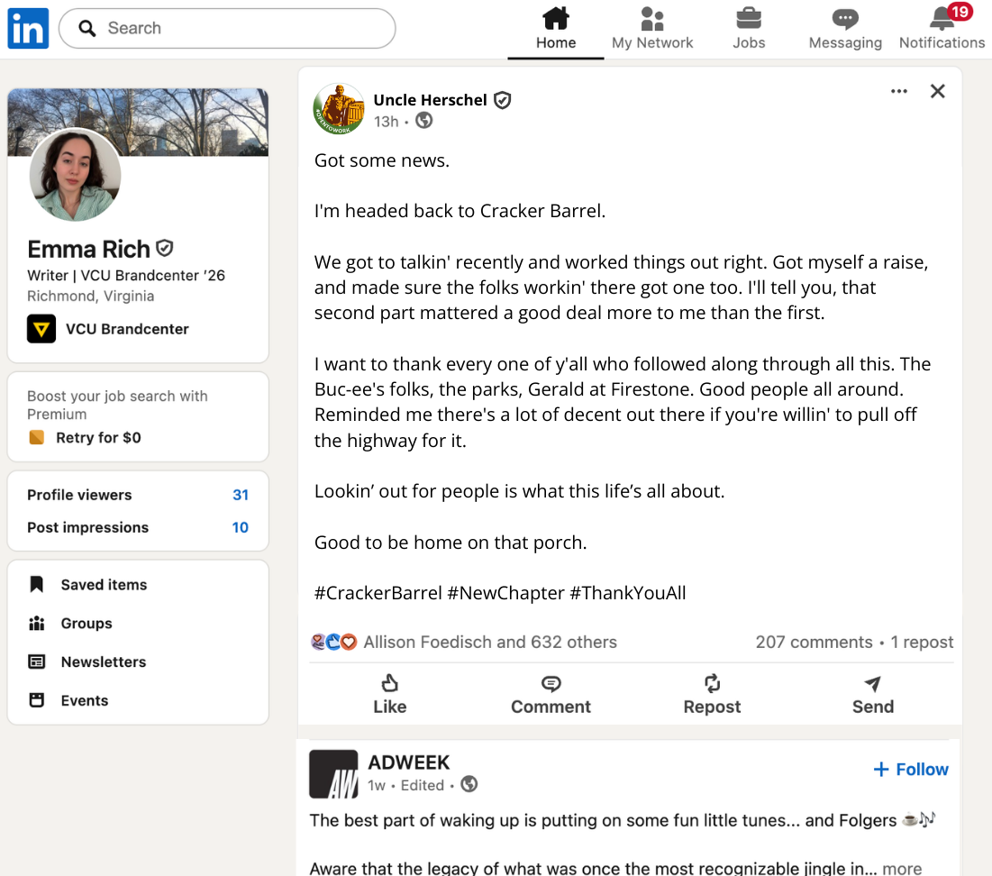Click 'Richmond, Virginia' location text
This screenshot has width=992, height=876.
pyautogui.click(x=90, y=296)
